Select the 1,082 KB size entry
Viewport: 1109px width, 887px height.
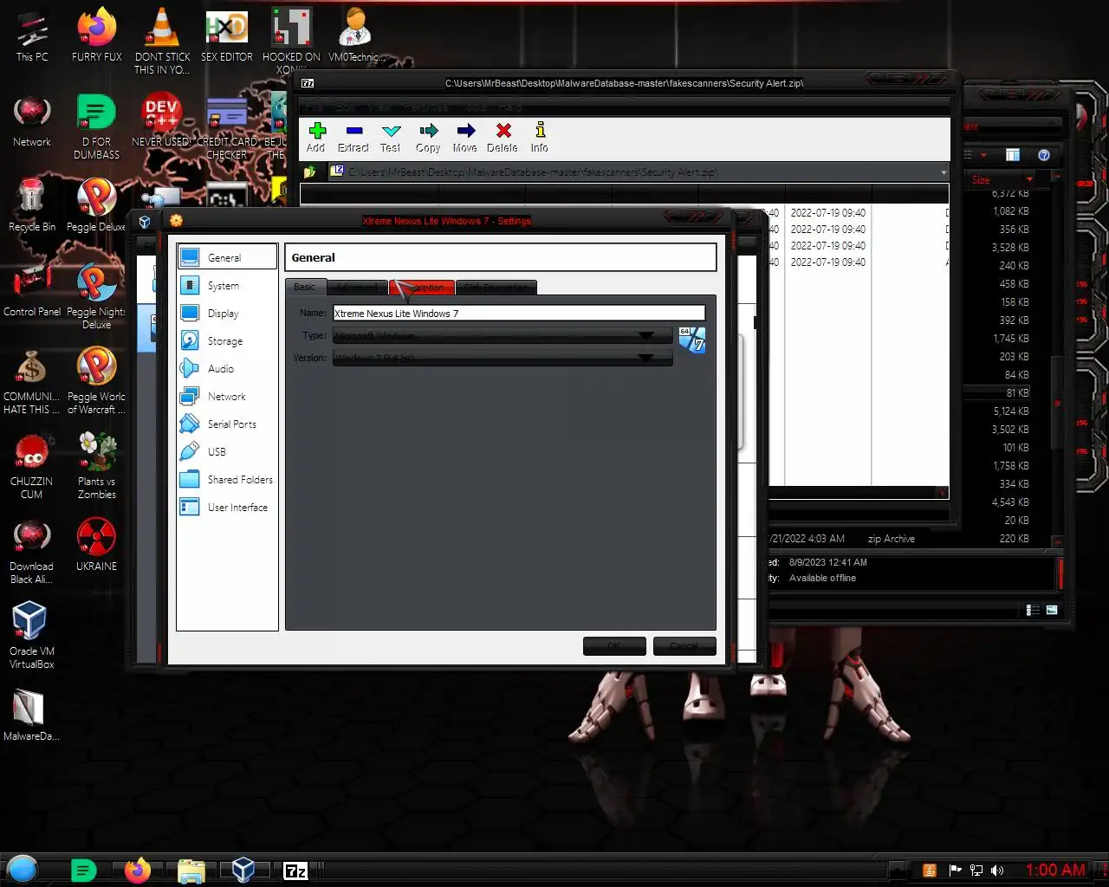tap(1010, 211)
